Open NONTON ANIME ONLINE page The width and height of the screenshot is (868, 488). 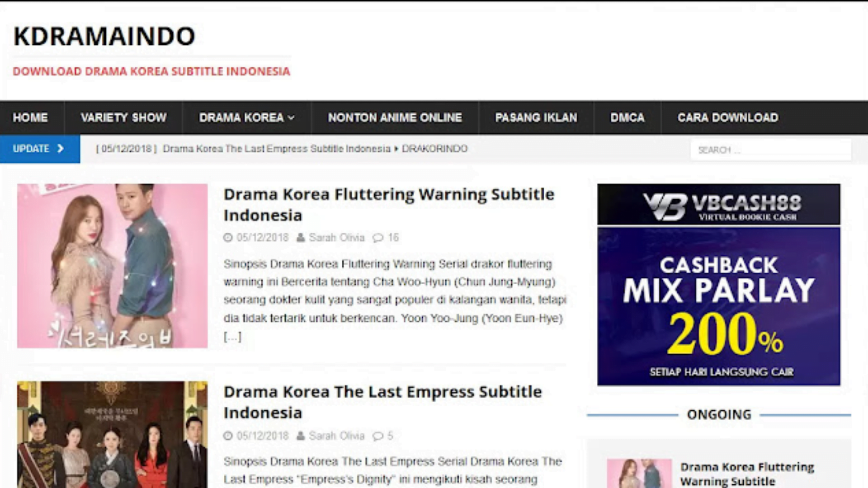[395, 117]
